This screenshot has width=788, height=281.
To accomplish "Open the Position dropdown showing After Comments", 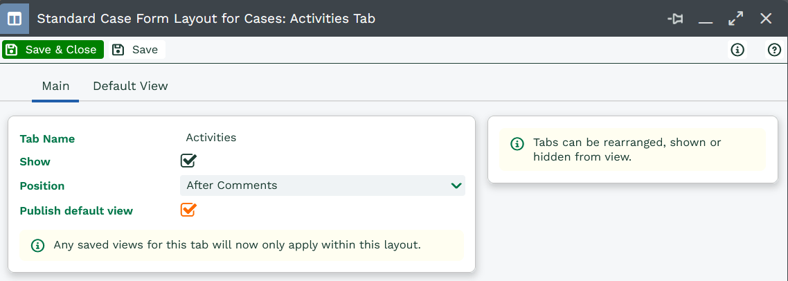I will pos(322,185).
